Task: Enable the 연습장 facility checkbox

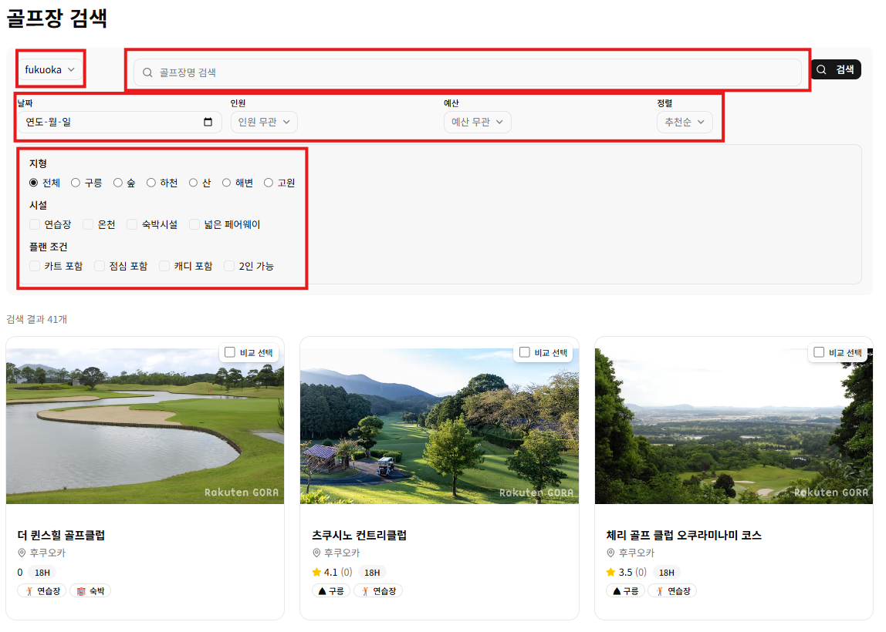Action: (35, 224)
